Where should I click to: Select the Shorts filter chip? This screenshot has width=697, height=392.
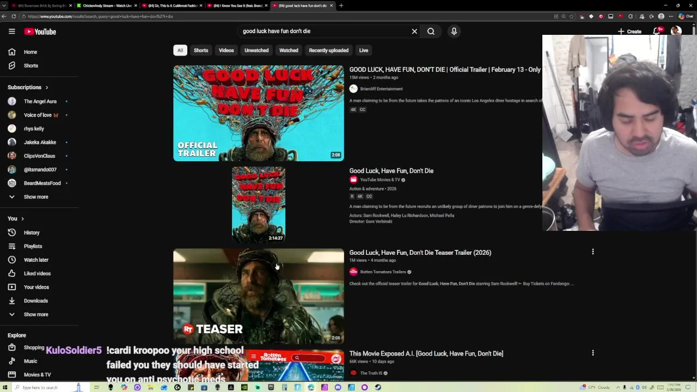click(201, 50)
